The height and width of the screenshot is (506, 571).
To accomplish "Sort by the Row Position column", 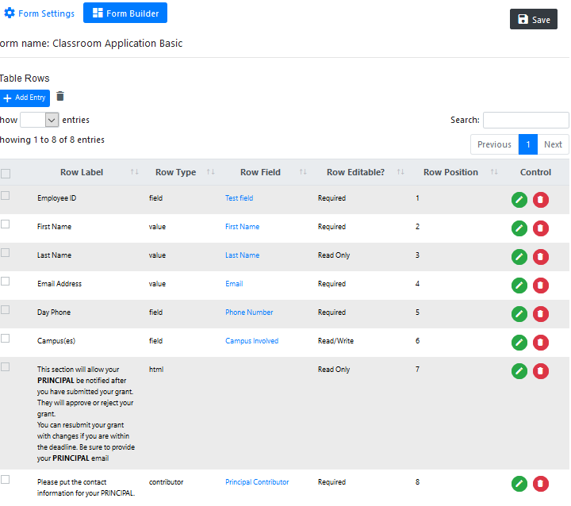I will coord(450,172).
